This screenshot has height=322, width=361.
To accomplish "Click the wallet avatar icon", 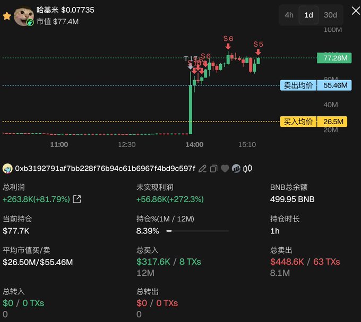I will 7,169.
